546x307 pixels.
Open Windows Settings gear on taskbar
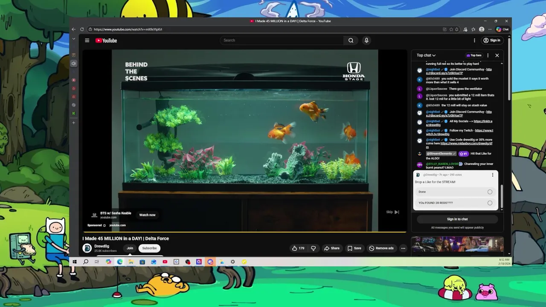232,262
